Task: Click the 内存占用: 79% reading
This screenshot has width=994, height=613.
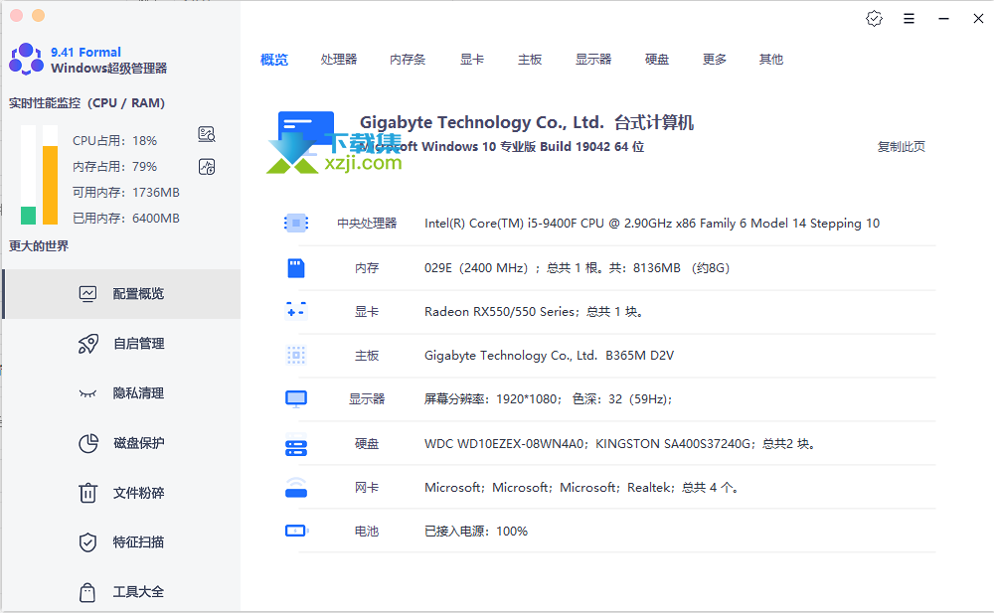Action: point(114,167)
